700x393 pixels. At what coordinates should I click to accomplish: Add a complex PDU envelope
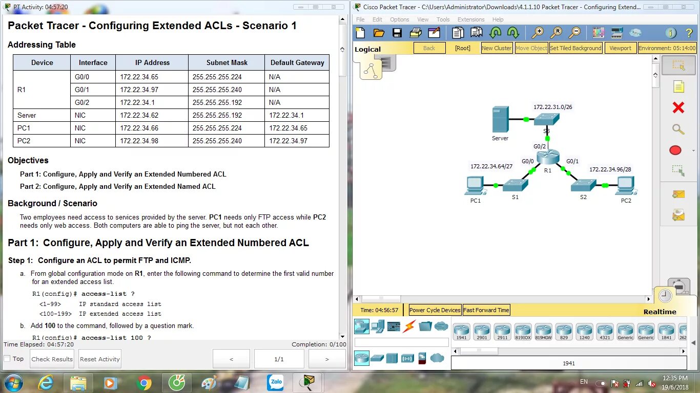(678, 215)
